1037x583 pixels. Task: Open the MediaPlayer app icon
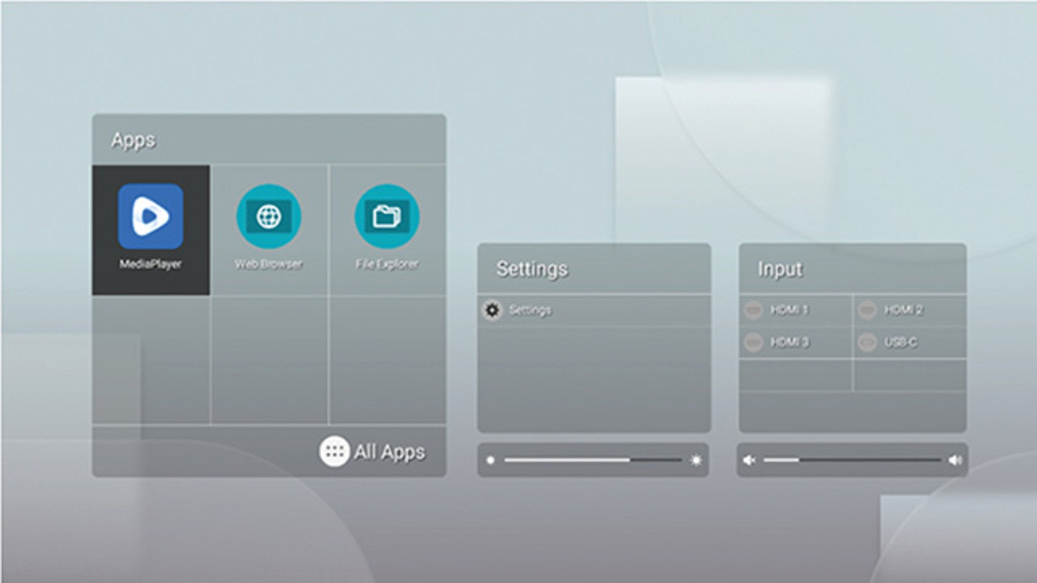150,217
